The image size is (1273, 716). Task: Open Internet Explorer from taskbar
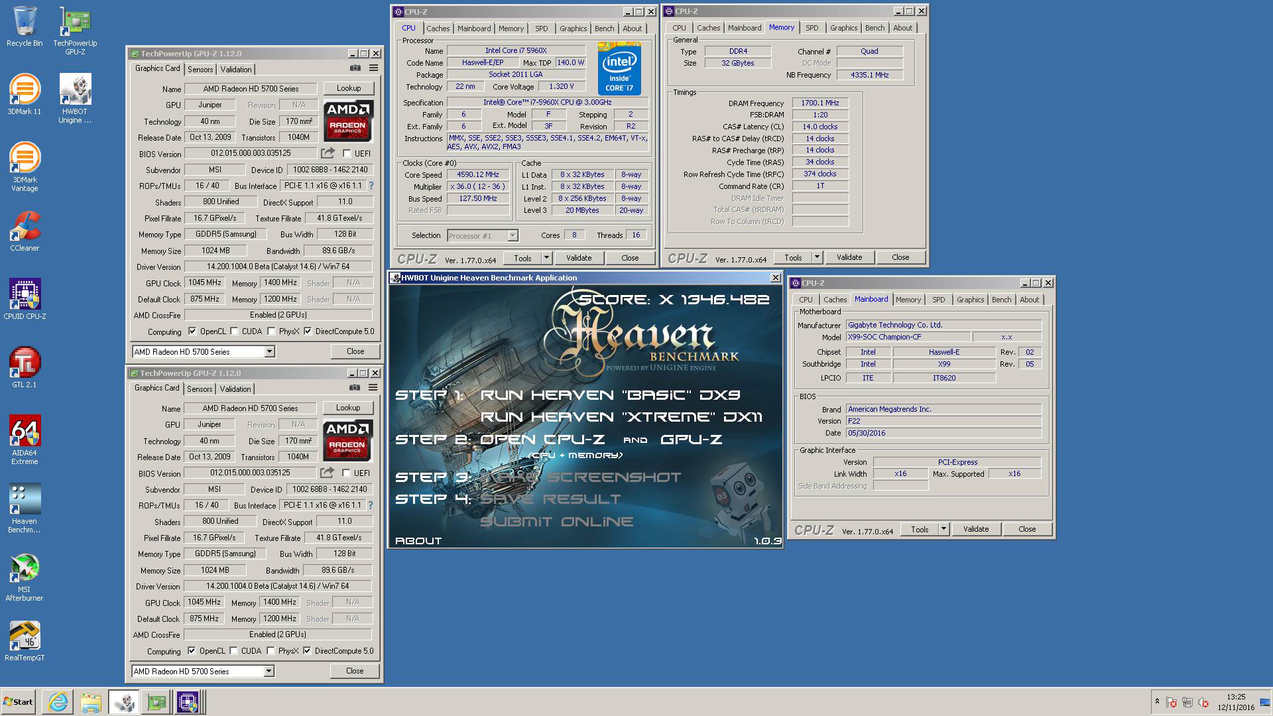[58, 702]
